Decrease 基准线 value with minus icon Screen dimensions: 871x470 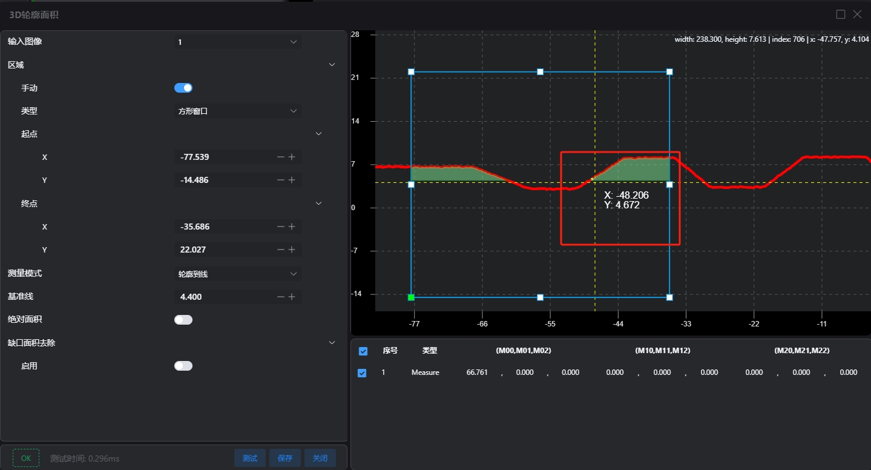click(x=280, y=297)
